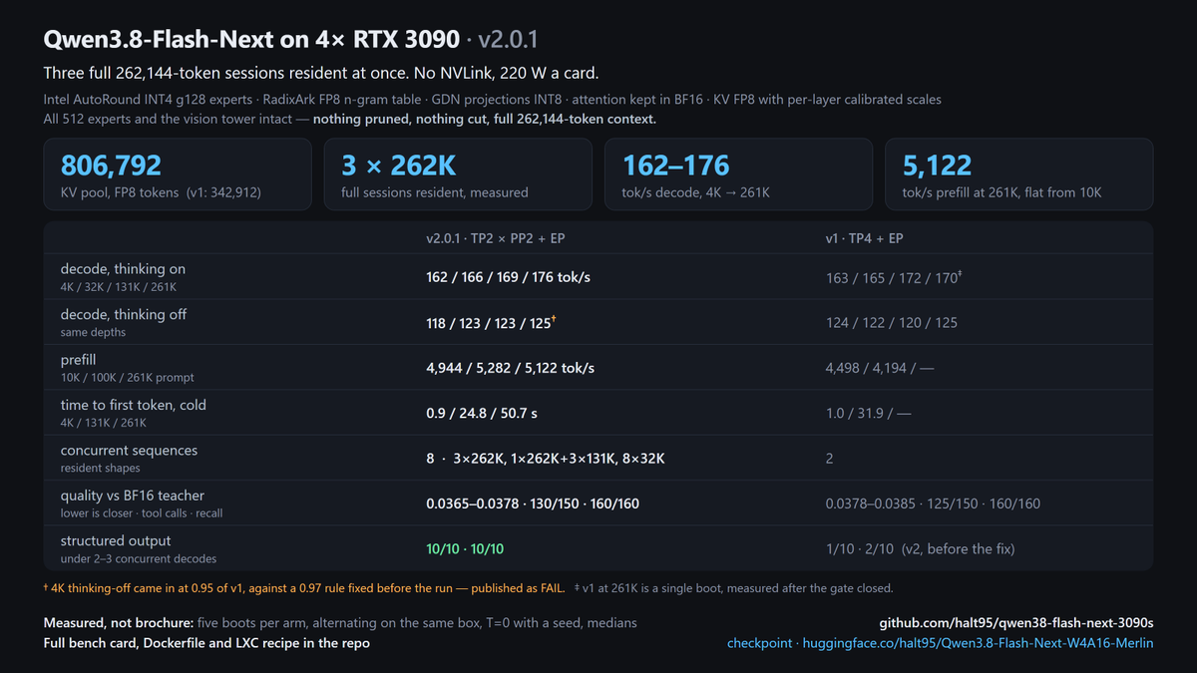Click the "118 / 123 / 123 / 125" cell
The width and height of the screenshot is (1197, 673).
[492, 322]
